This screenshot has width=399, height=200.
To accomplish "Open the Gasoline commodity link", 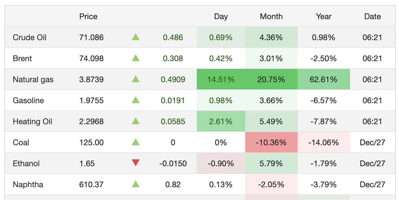I will click(x=28, y=100).
